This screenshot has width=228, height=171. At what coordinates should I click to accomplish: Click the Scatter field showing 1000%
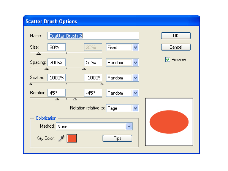click(57, 78)
